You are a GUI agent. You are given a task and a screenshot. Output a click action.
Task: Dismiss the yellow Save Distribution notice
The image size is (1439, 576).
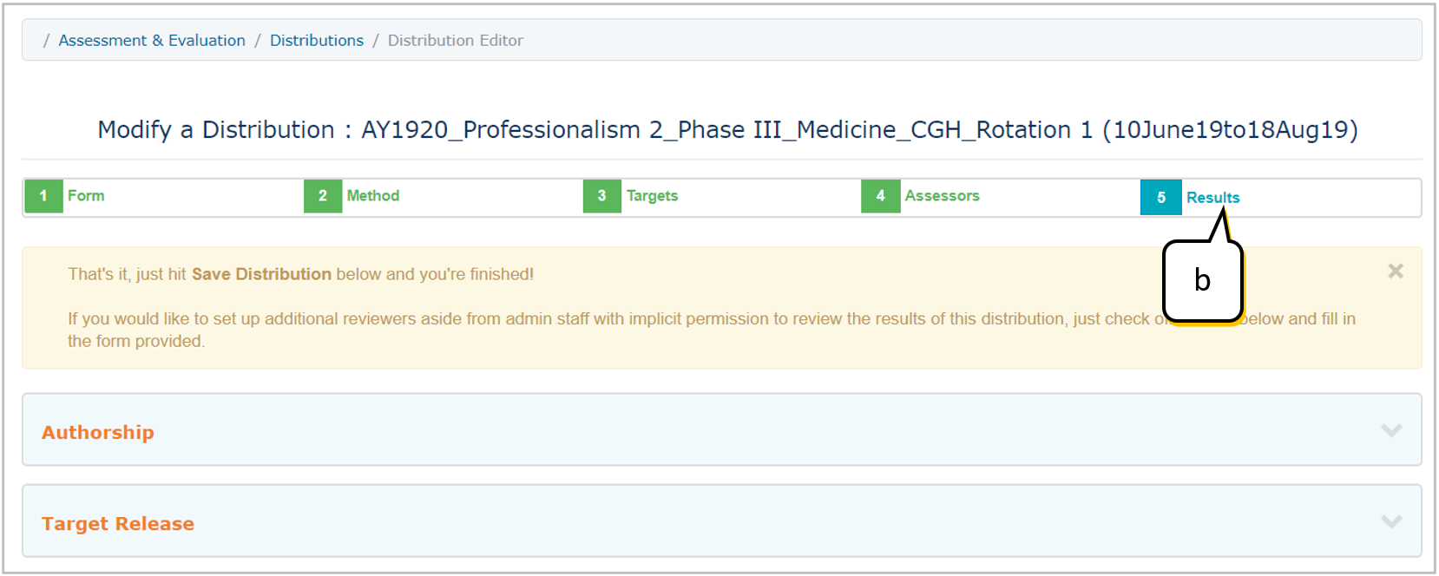[1396, 272]
